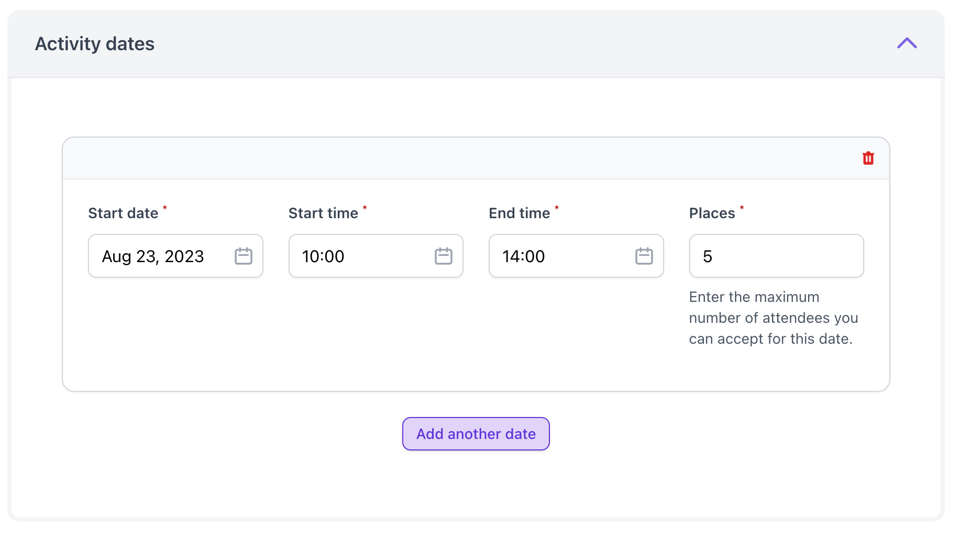Image resolution: width=960 pixels, height=541 pixels.
Task: Collapse the Activity dates section chevron
Action: [x=907, y=43]
